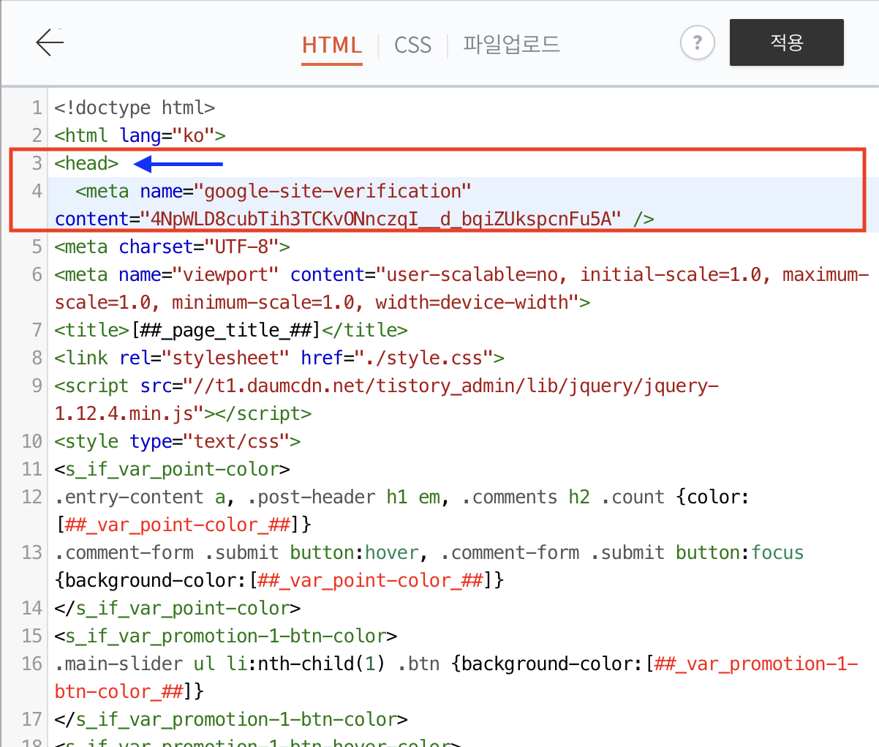Select line number 14 in gutter
Image resolution: width=879 pixels, height=747 pixels.
(x=32, y=608)
